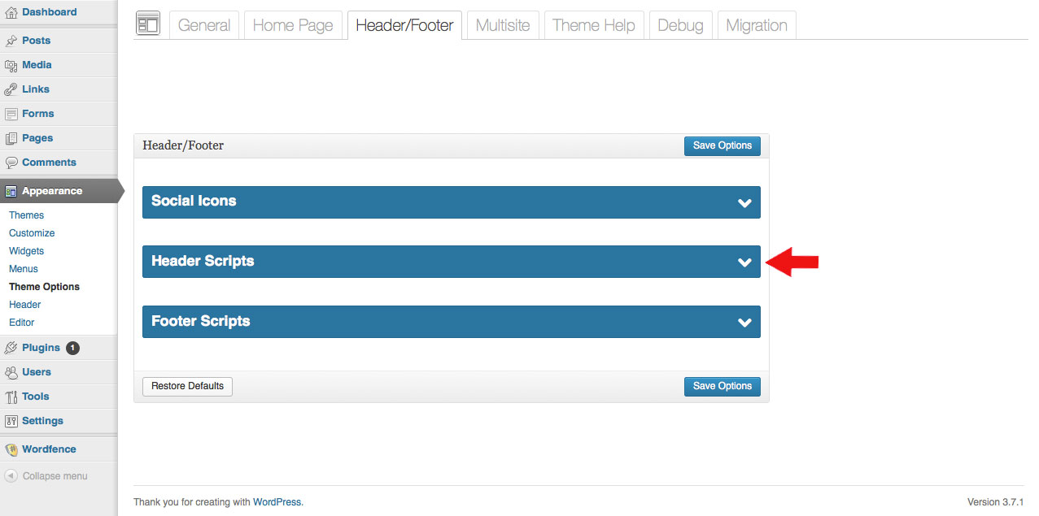Click the Media library icon
Image resolution: width=1039 pixels, height=516 pixels.
(11, 65)
